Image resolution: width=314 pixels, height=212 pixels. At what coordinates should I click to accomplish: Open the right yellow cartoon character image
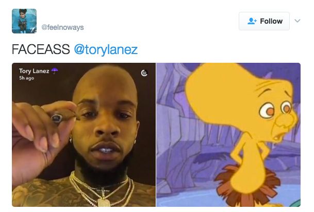[x=228, y=135]
